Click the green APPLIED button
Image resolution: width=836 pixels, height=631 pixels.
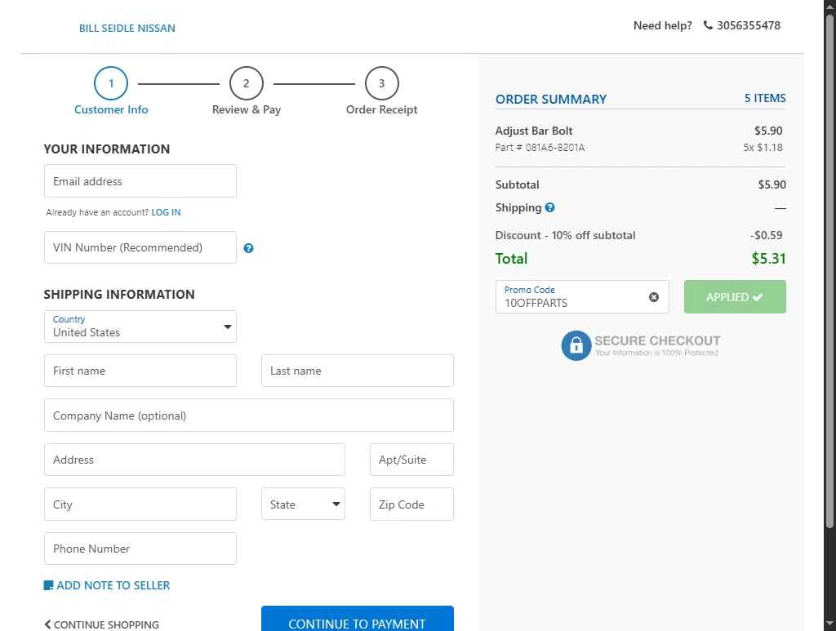pyautogui.click(x=735, y=297)
